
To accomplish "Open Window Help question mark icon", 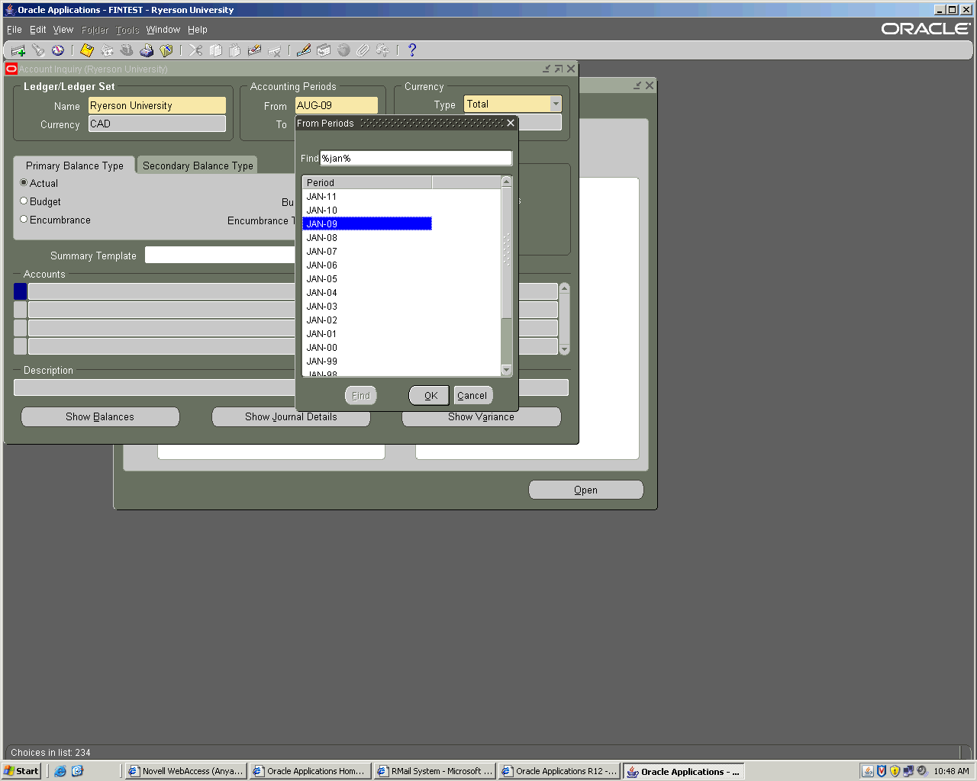I will (412, 50).
